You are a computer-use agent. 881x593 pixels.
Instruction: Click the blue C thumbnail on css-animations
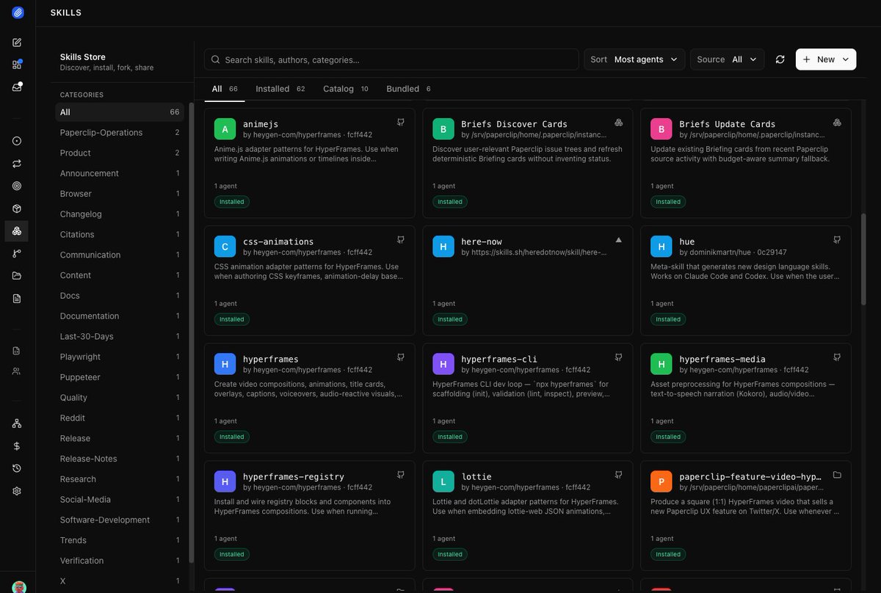[x=225, y=247]
